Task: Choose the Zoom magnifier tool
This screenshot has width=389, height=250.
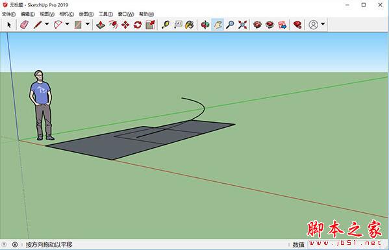Action: pyautogui.click(x=230, y=25)
